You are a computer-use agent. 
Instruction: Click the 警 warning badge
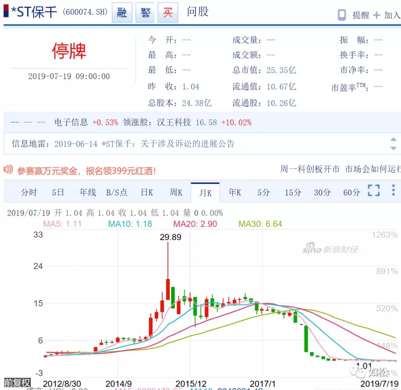145,13
